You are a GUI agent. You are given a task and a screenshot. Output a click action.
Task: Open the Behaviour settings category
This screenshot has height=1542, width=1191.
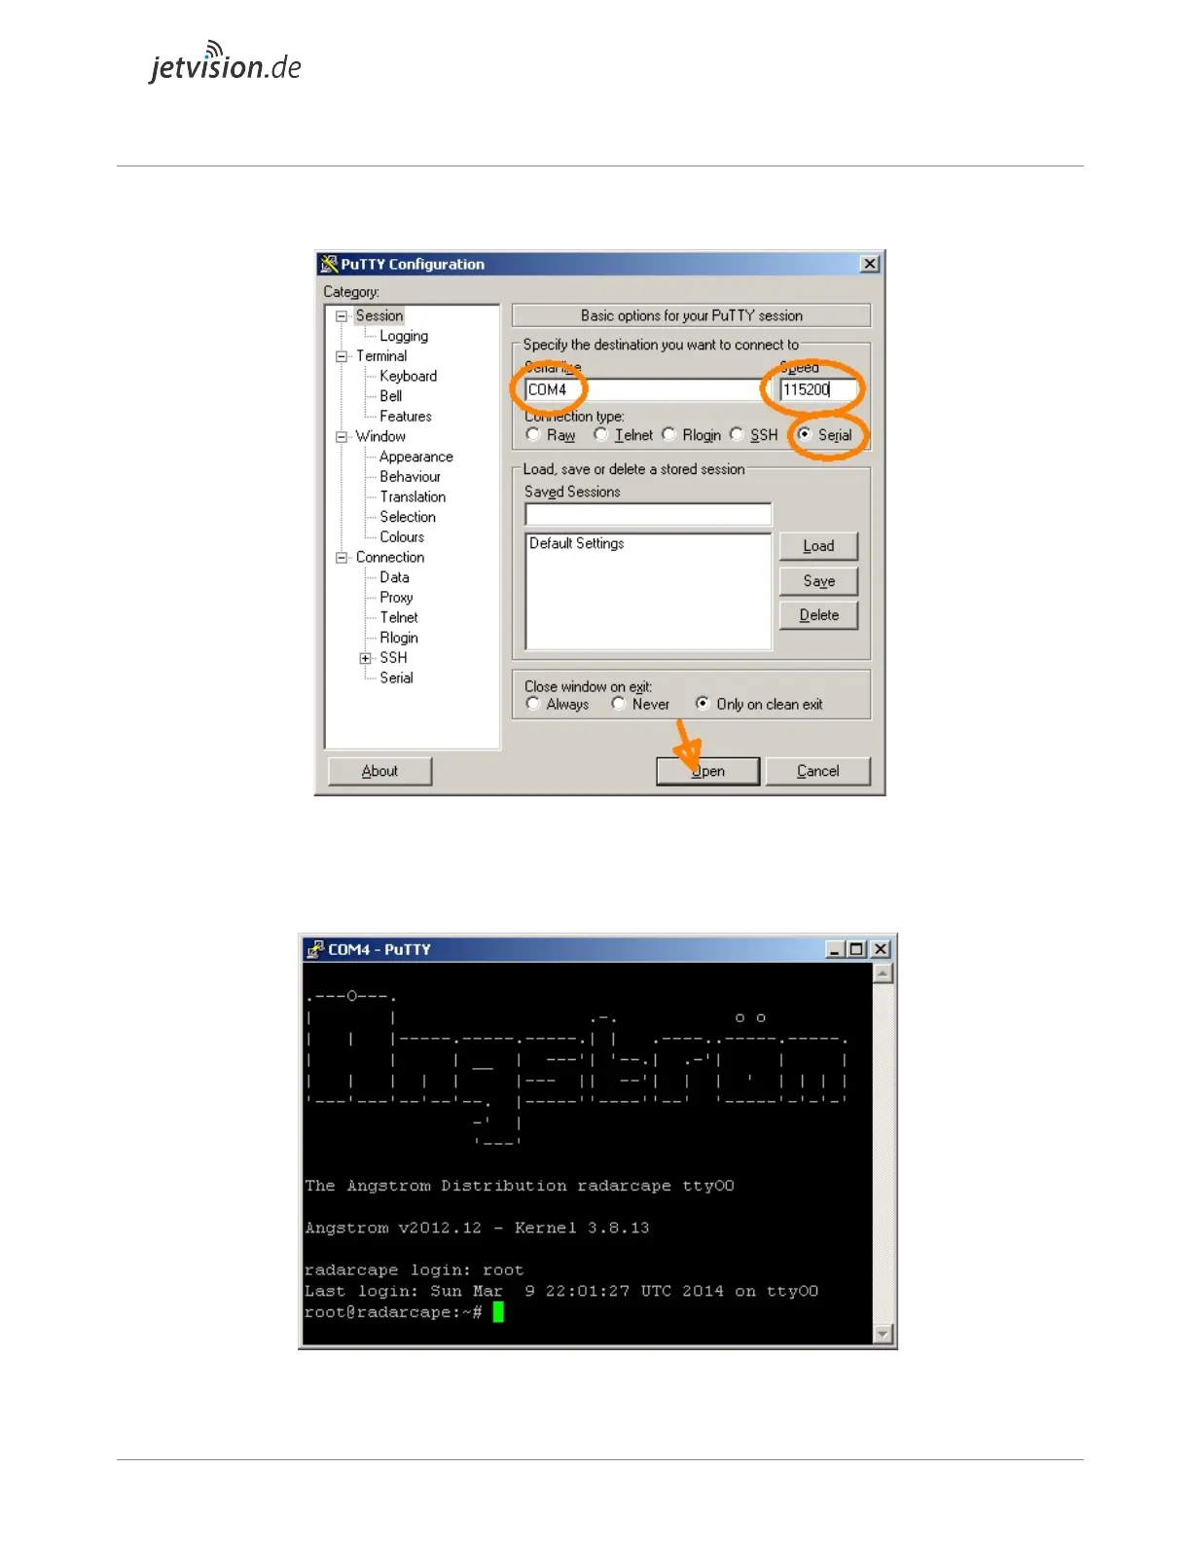pyautogui.click(x=411, y=477)
